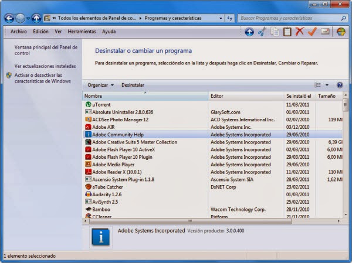The height and width of the screenshot is (263, 352).
Task: Click the magnifier icon in search box
Action: pyautogui.click(x=343, y=18)
